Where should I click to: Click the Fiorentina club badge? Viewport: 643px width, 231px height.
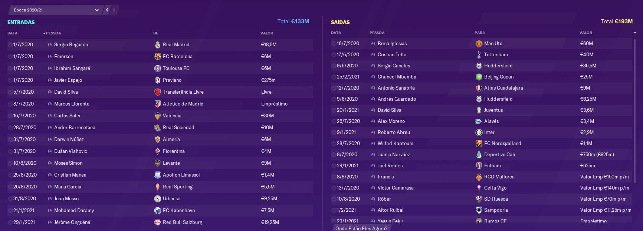[158, 151]
